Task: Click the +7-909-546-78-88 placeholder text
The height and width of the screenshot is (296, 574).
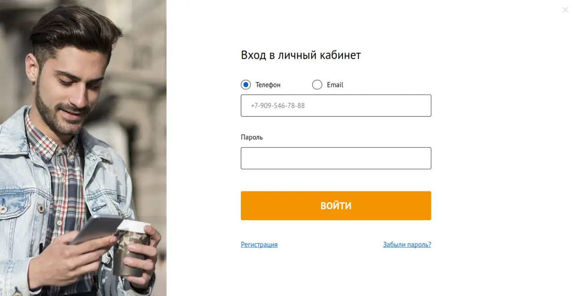Action: [x=278, y=106]
